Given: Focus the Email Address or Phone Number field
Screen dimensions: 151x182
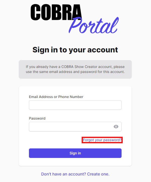Looking at the screenshot, I should pyautogui.click(x=75, y=105).
